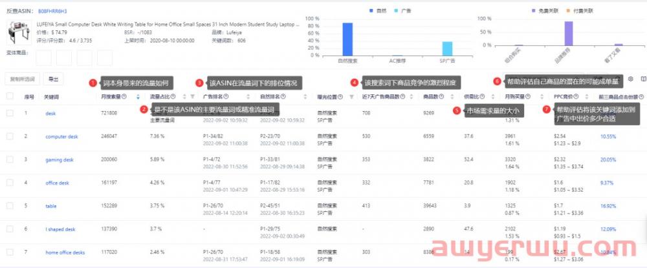Toggle the 广告 legend in traffic chart

[x=402, y=10]
